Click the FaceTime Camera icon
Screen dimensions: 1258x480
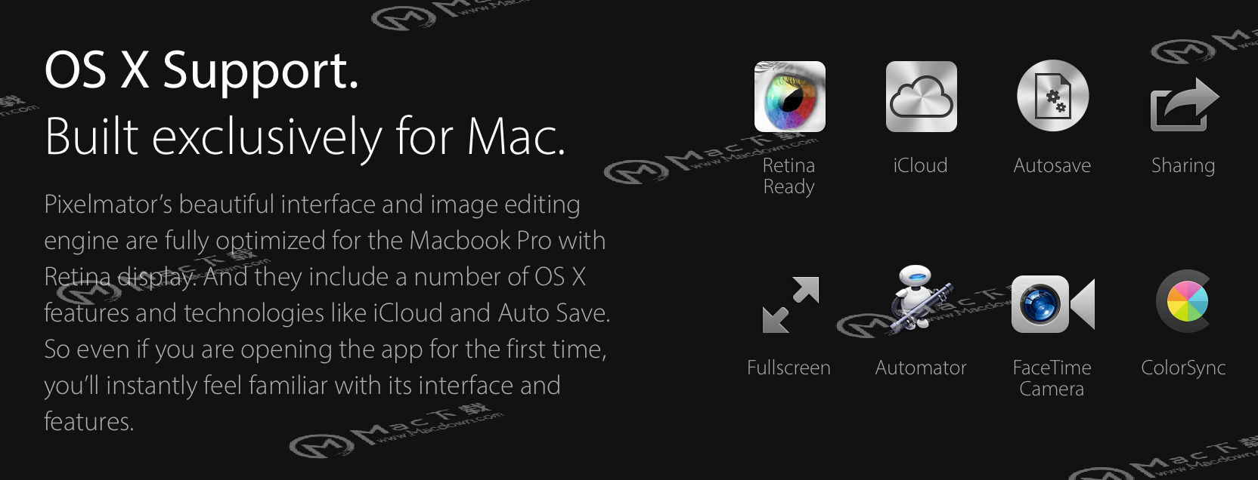pyautogui.click(x=1052, y=303)
